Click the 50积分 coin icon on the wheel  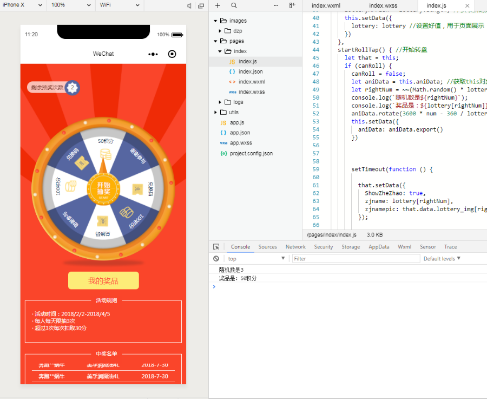(106, 154)
